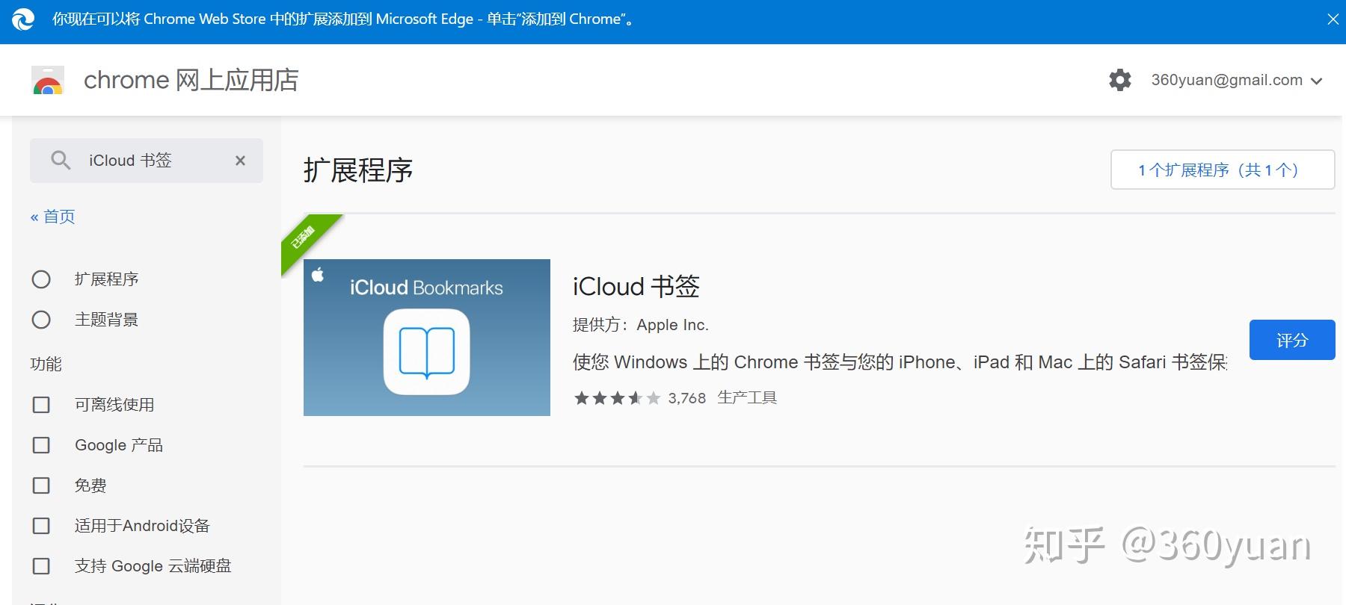Select the 主题背景 radio button
The image size is (1346, 605).
[x=41, y=320]
